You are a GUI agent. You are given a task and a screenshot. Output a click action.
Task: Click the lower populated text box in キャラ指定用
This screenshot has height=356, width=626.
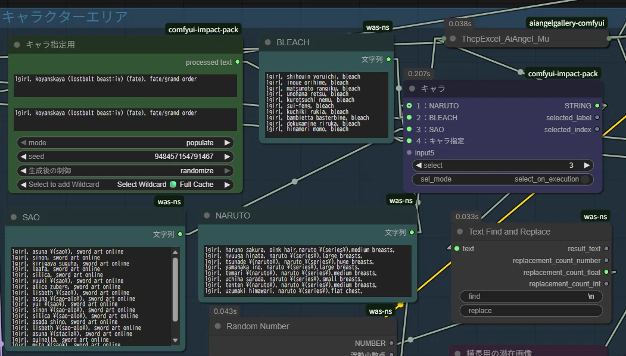coord(125,119)
